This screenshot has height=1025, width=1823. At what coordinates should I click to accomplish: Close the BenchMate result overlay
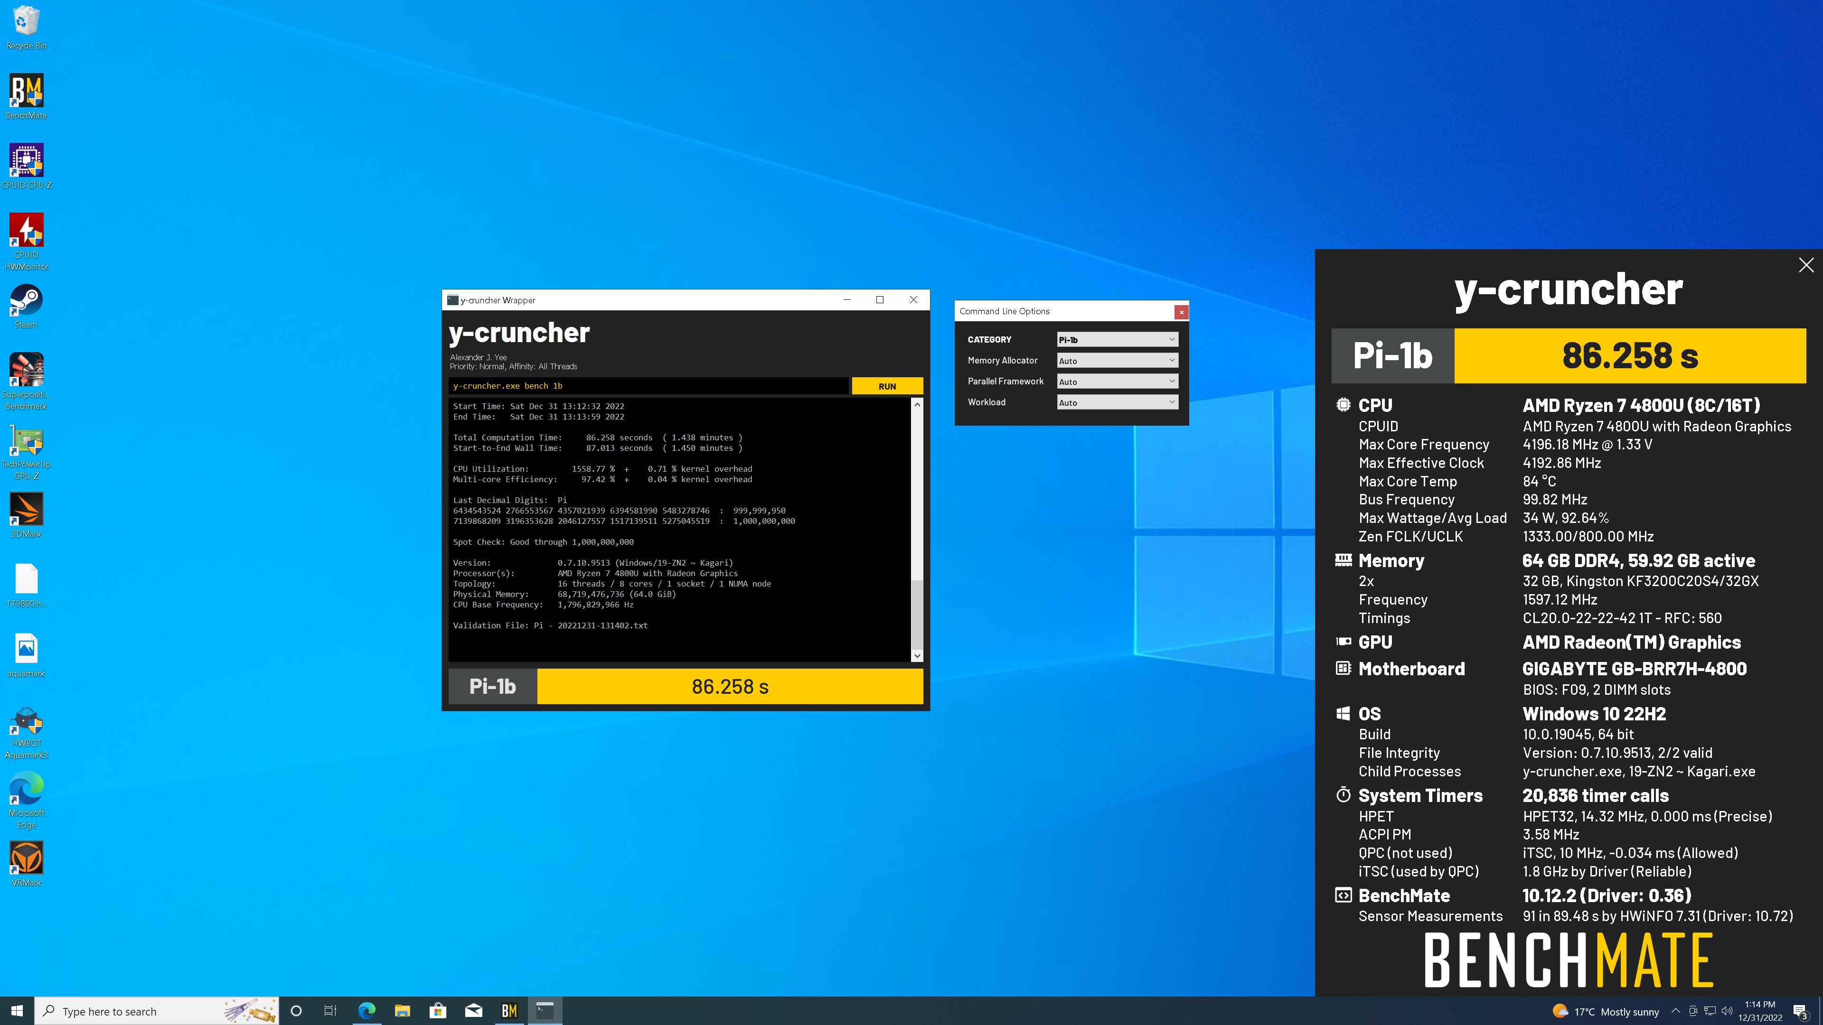(x=1806, y=265)
